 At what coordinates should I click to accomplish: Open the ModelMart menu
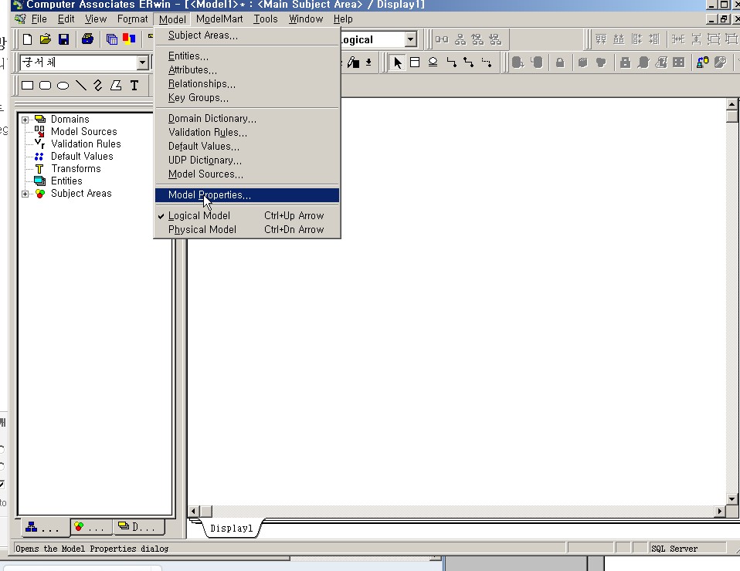219,19
